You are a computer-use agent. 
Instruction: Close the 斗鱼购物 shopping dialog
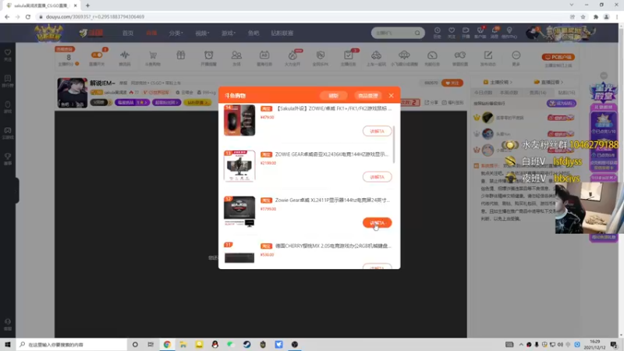click(392, 95)
